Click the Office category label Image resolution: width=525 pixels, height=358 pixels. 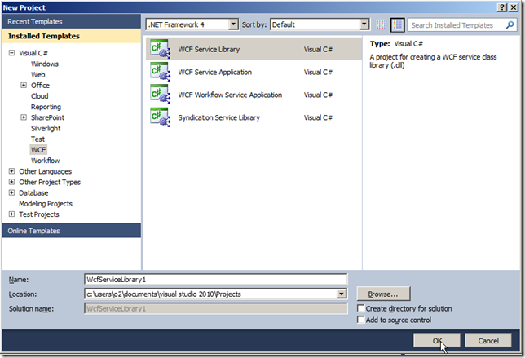click(x=40, y=85)
